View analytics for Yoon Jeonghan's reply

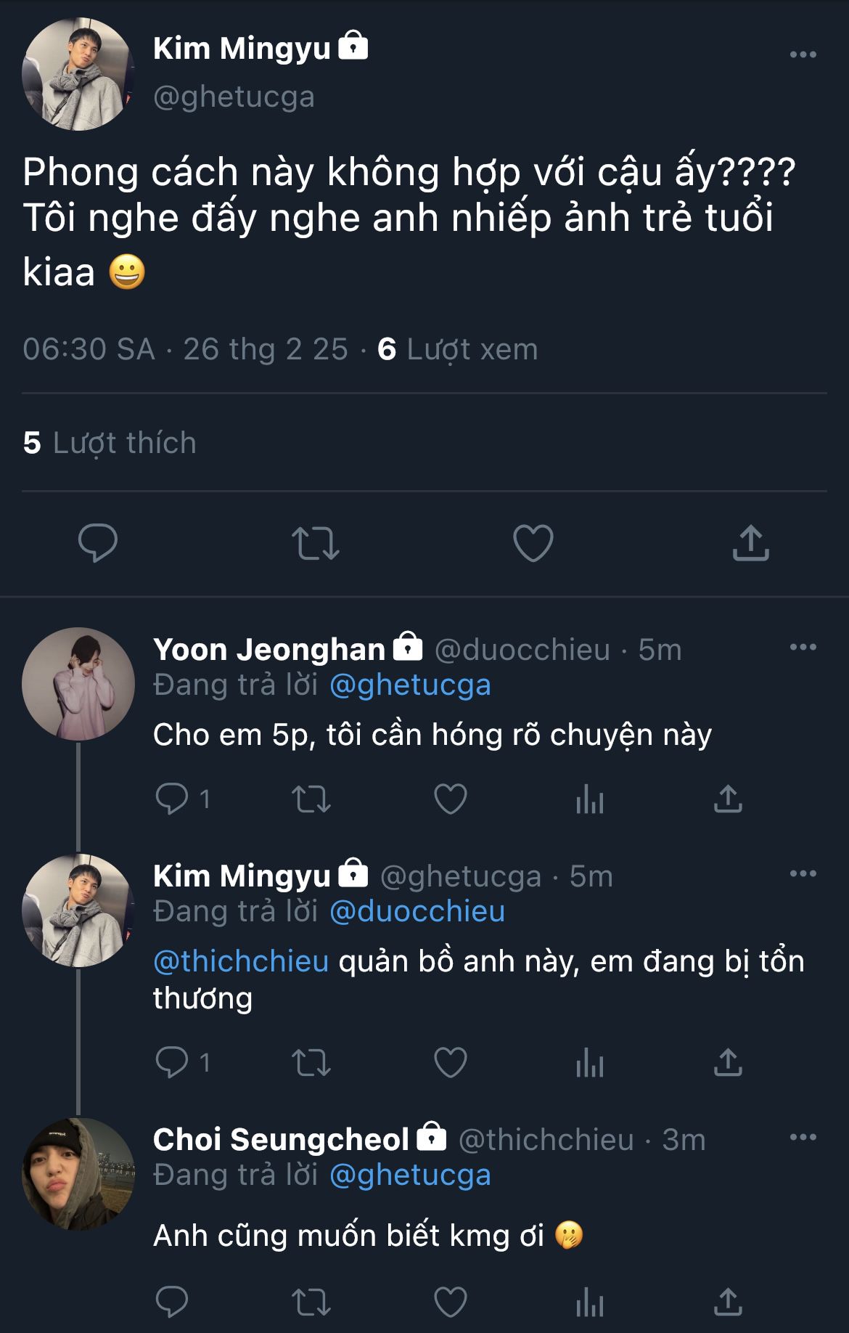point(589,801)
